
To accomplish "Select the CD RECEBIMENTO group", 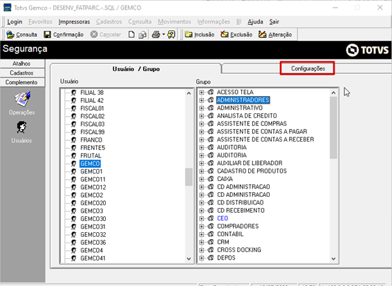I will click(241, 210).
